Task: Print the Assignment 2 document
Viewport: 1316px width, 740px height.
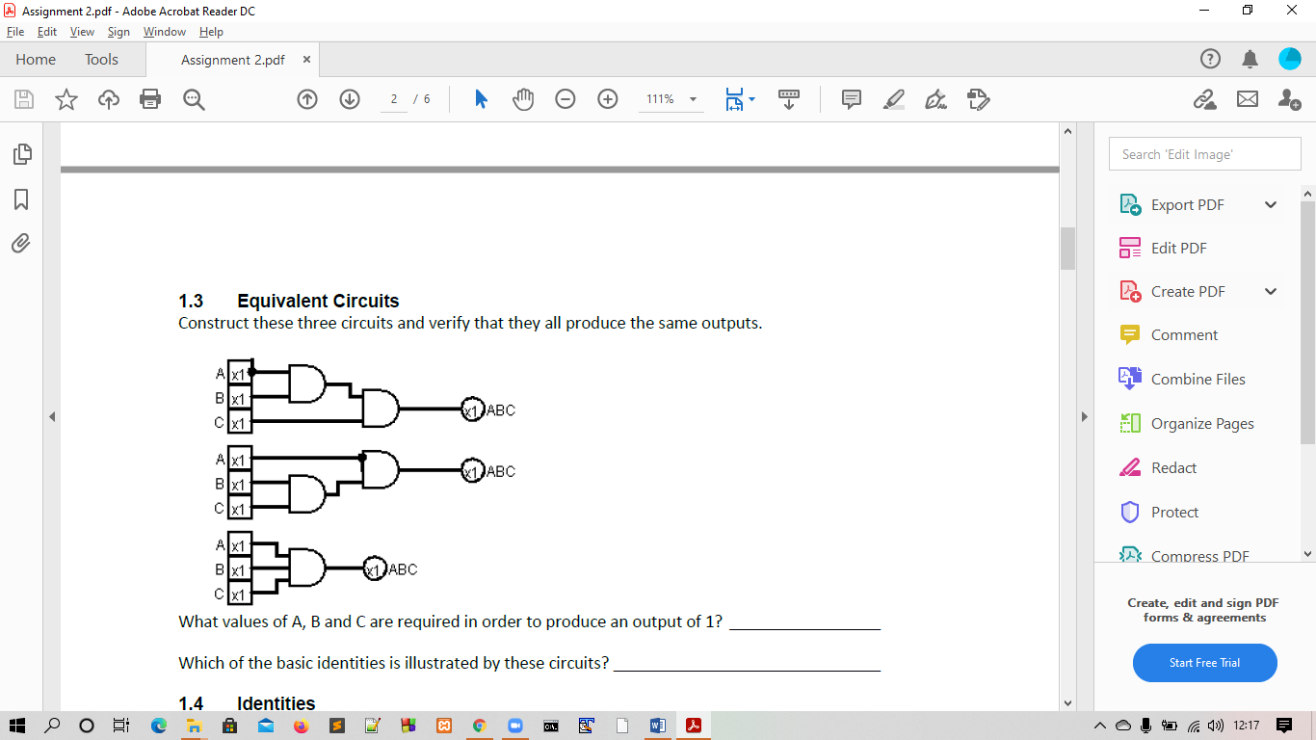Action: click(151, 99)
